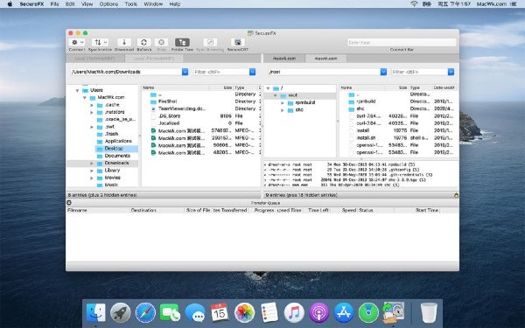525x328 pixels.
Task: Open remote Filter dropdown arrow
Action: tap(451, 72)
